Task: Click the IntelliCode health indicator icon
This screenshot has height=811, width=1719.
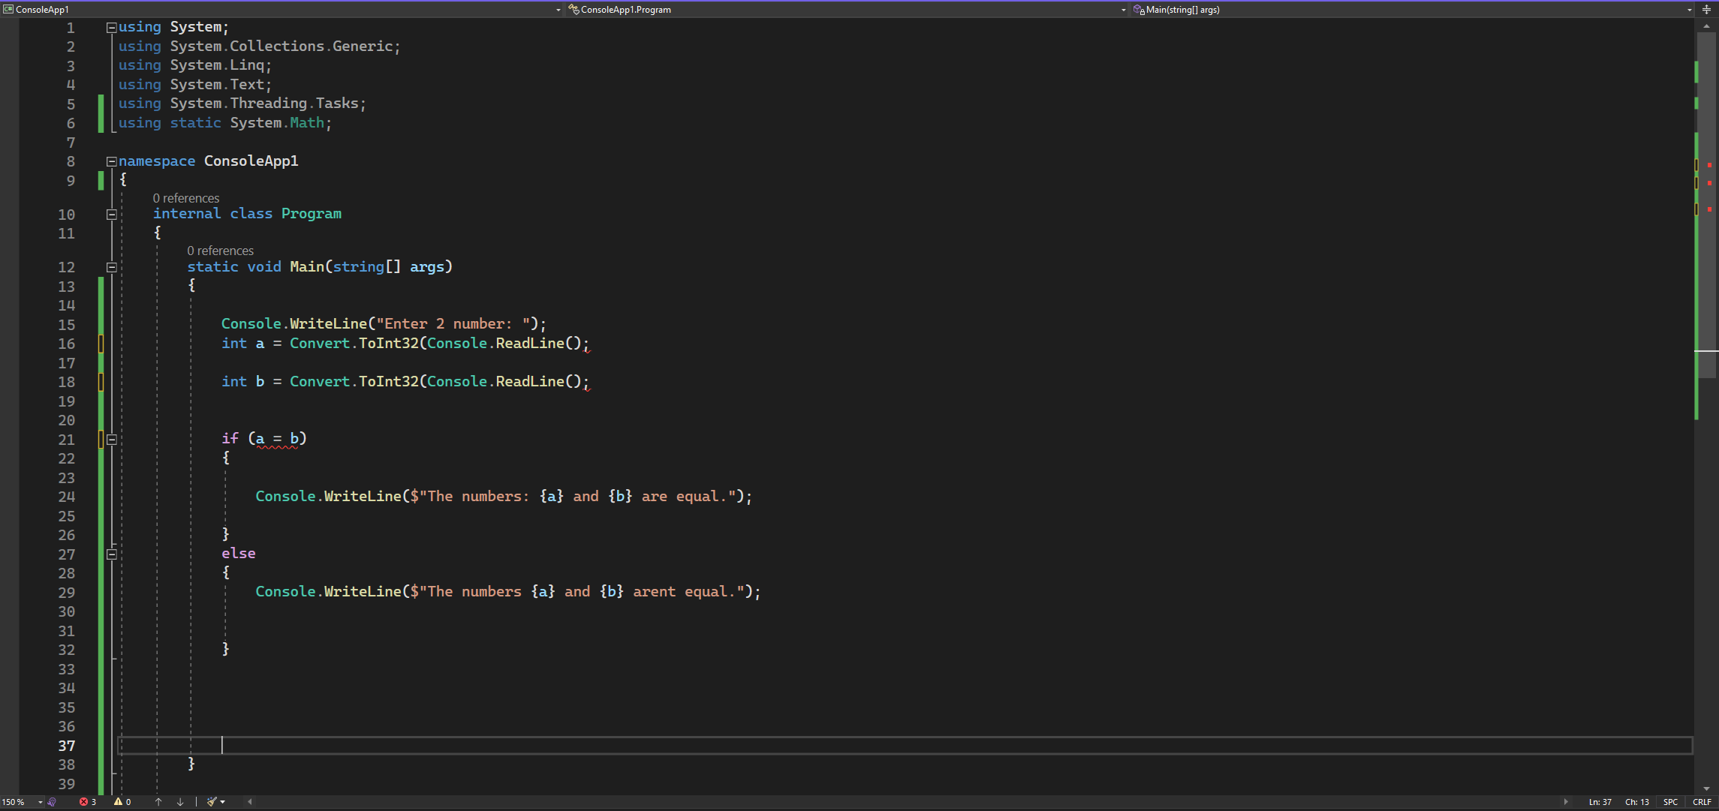Action: 52,802
